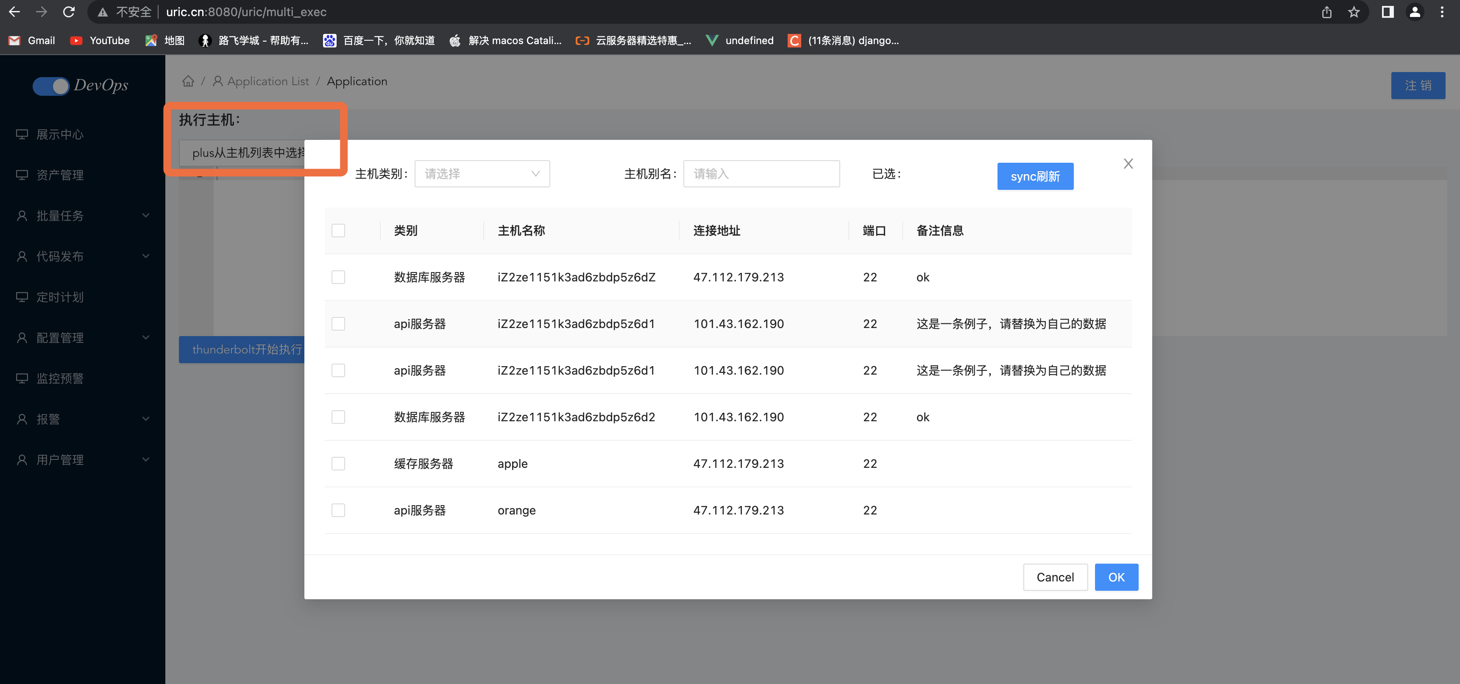Click the browser back arrow
This screenshot has width=1460, height=684.
[15, 12]
